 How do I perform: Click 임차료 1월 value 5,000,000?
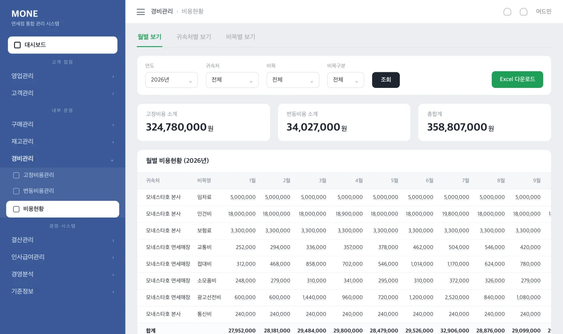click(x=243, y=197)
